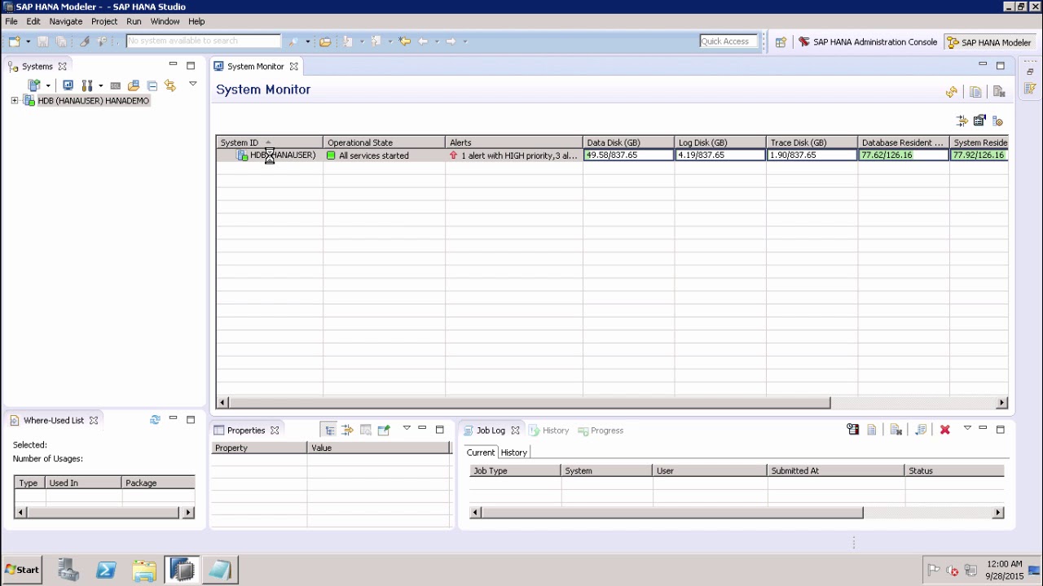This screenshot has height=586, width=1043.
Task: Click the Data Disk (GB) column header
Action: [x=628, y=142]
